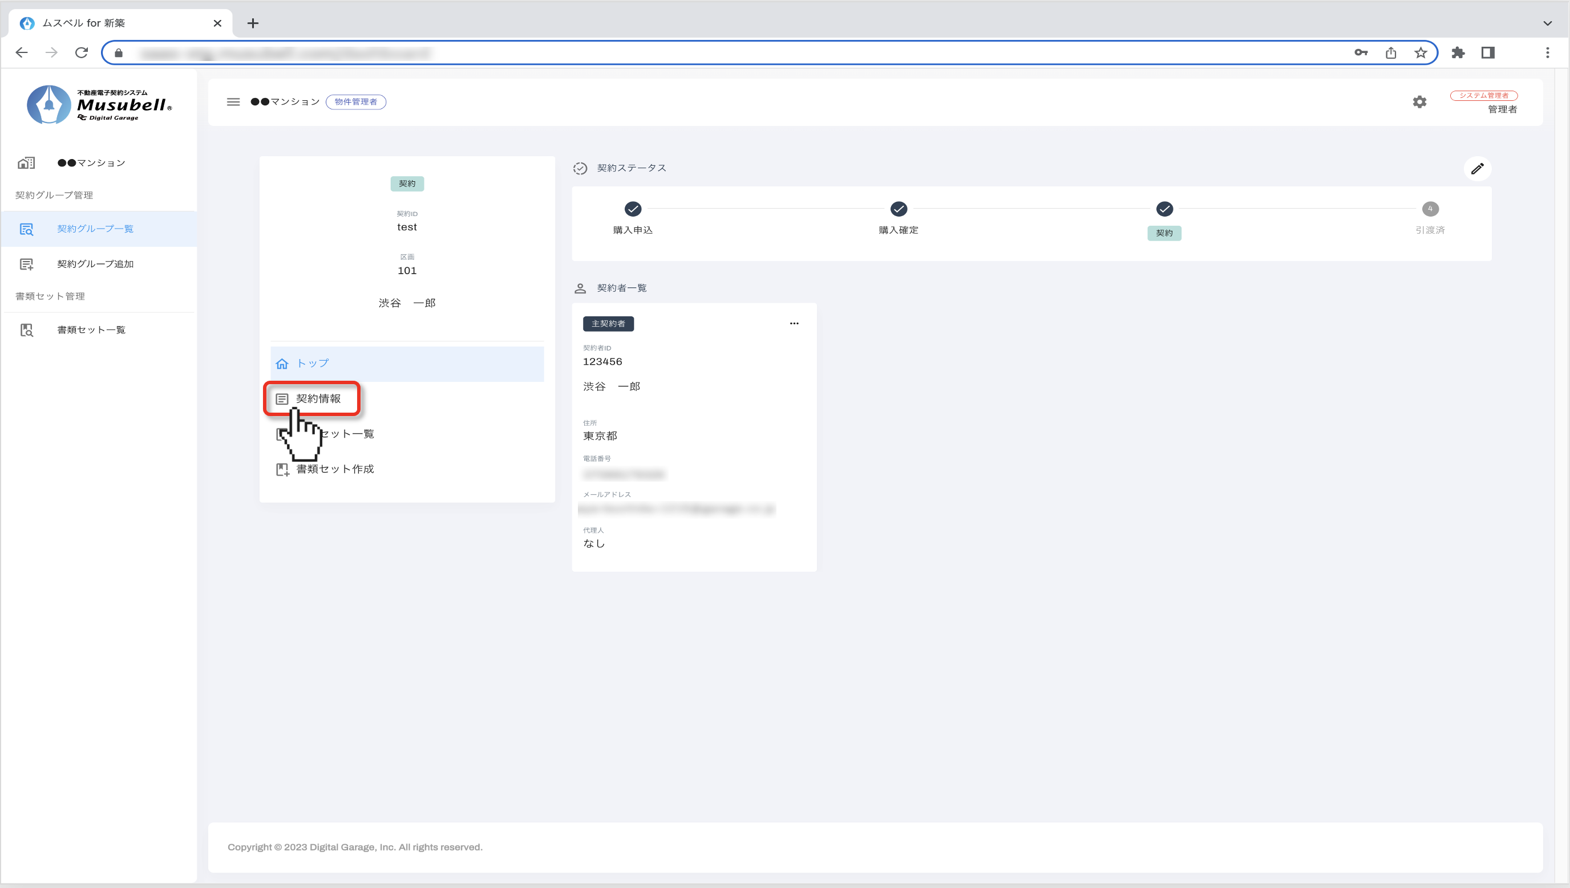Expand the tab search chevron

[x=1547, y=23]
